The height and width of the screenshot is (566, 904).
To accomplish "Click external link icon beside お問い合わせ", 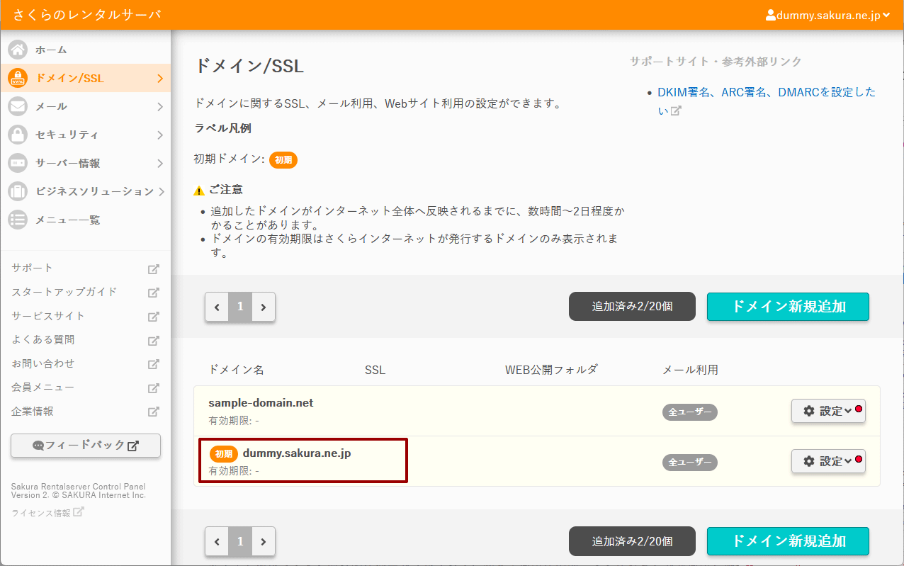I will pyautogui.click(x=153, y=364).
